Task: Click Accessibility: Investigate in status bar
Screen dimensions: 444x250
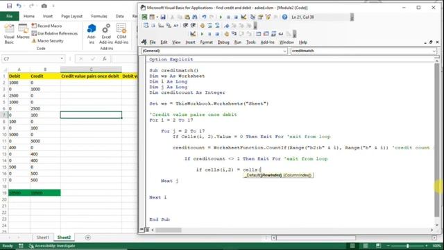Action: coord(52,246)
